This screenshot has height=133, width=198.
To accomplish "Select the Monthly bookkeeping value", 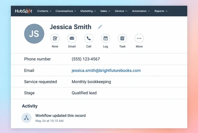I will [x=91, y=82].
